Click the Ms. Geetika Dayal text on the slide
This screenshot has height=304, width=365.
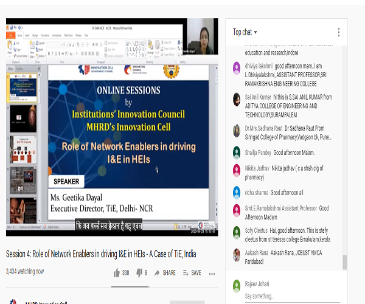[76, 198]
